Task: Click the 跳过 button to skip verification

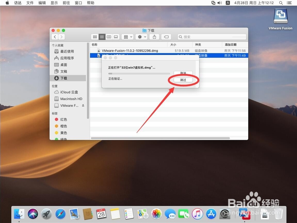Action: pos(183,80)
